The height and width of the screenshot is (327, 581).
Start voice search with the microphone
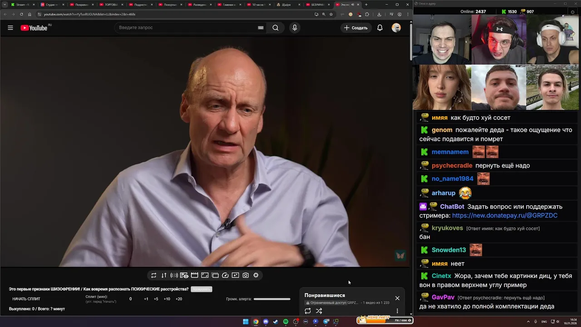pos(295,28)
